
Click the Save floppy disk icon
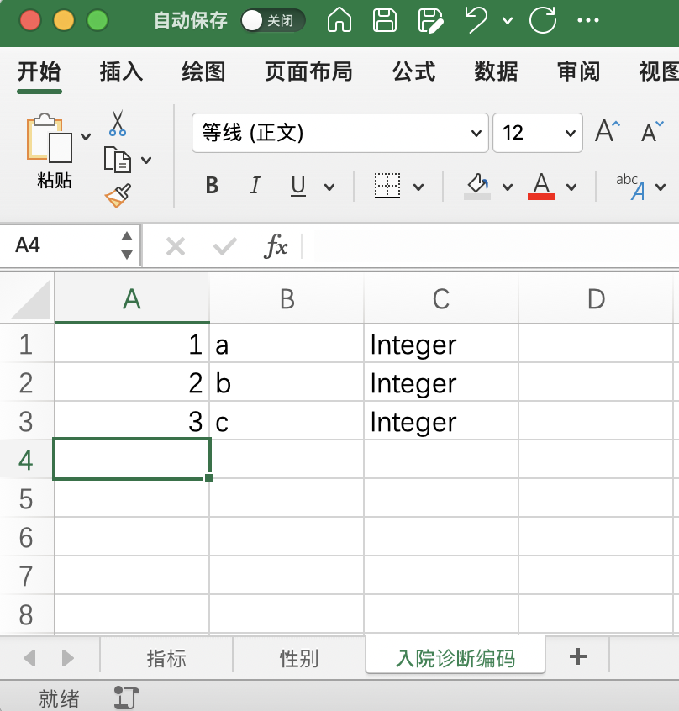click(385, 20)
